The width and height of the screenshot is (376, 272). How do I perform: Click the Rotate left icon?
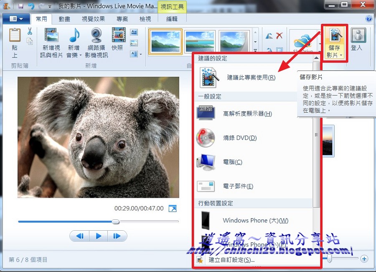pos(269,36)
